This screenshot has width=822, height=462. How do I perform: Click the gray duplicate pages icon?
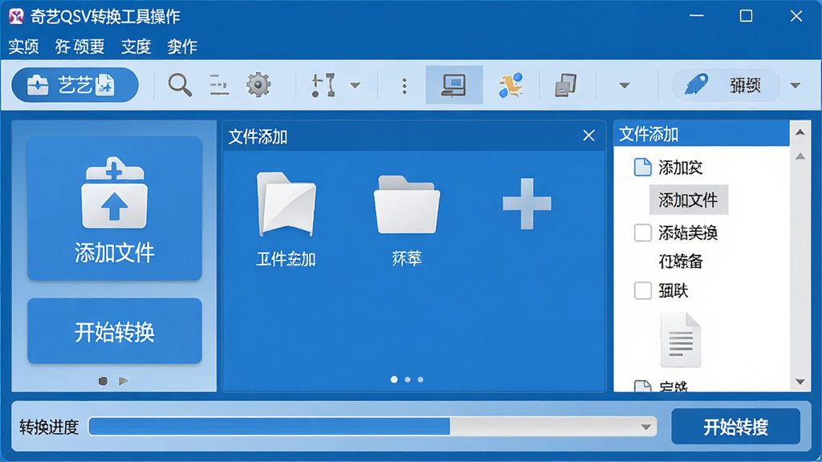pos(566,85)
